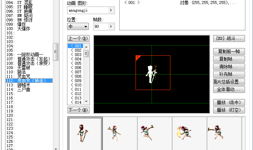Click the frame list scrollbar thumb
Screen dimensions: 253x150
pyautogui.click(x=86, y=53)
